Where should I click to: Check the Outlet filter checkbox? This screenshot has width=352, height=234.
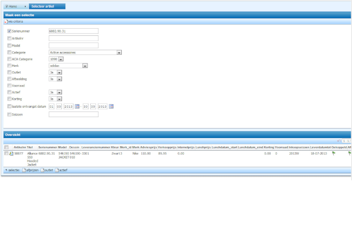[9, 72]
